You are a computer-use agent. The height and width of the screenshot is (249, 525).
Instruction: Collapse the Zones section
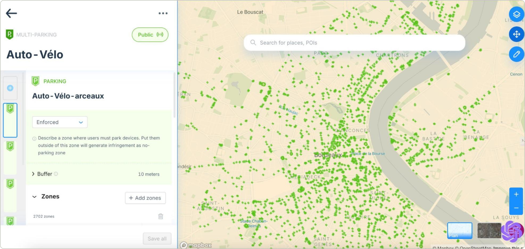[x=34, y=197]
